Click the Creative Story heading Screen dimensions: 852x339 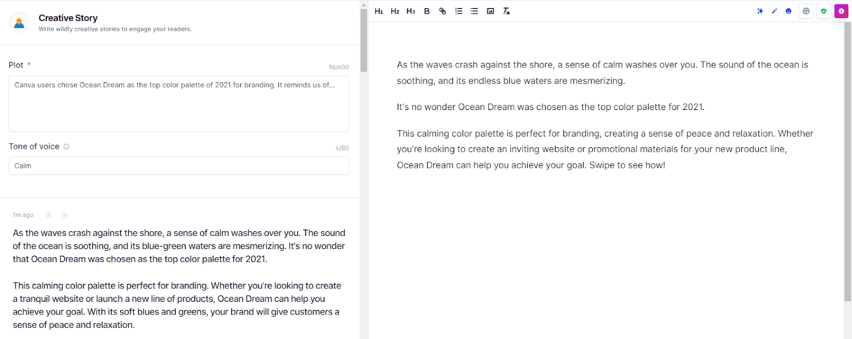[68, 18]
